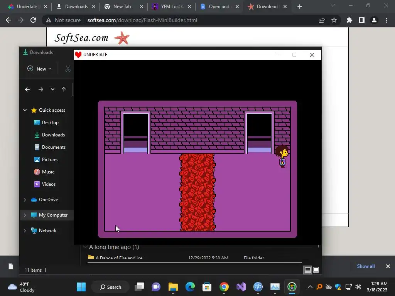Image resolution: width=395 pixels, height=296 pixels.
Task: Click the softsea.com URL address field
Action: point(142,20)
